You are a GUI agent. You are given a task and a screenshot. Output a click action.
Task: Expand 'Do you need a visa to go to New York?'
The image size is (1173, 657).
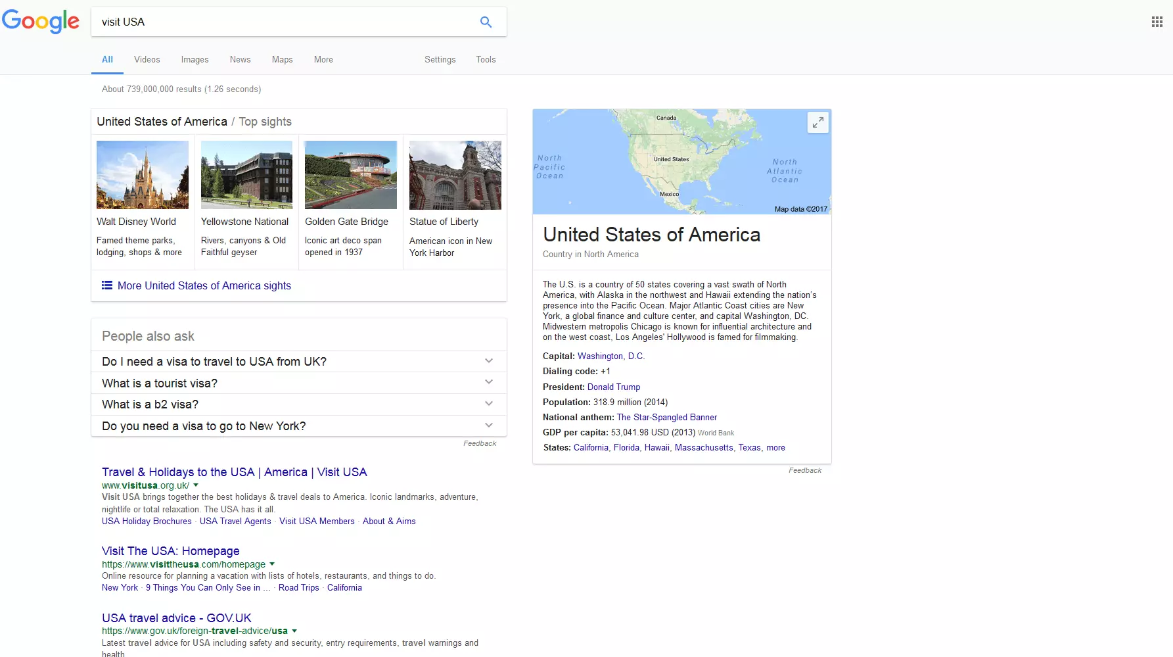299,426
